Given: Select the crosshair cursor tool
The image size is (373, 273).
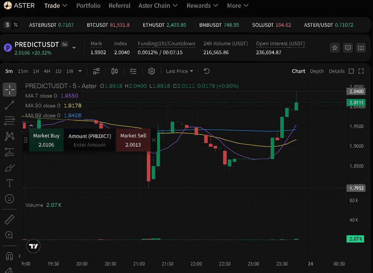Looking at the screenshot, I should point(10,89).
